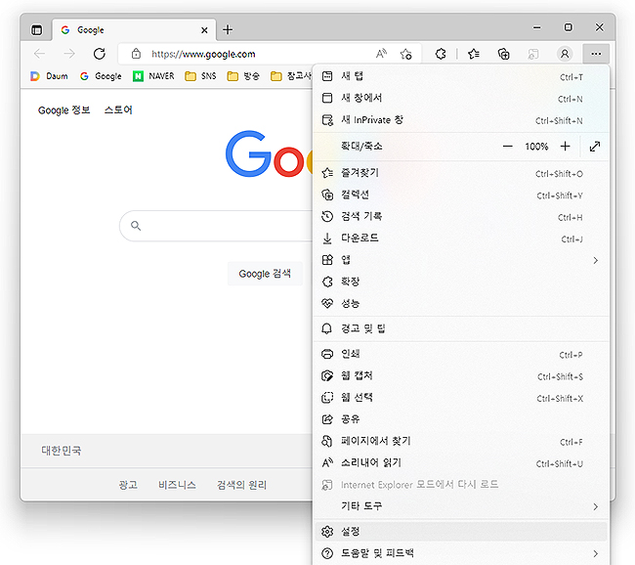Open 다운로드 from the menu
The height and width of the screenshot is (565, 635).
pos(461,239)
